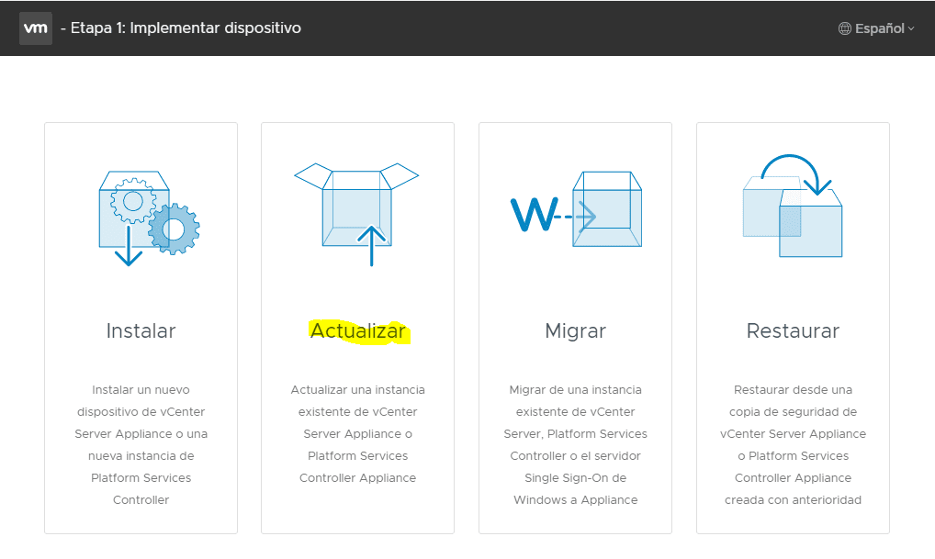This screenshot has width=935, height=559.
Task: Click the Actualizar open box icon
Action: pos(356,207)
